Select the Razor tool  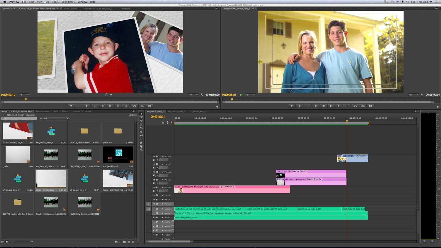pos(141,132)
